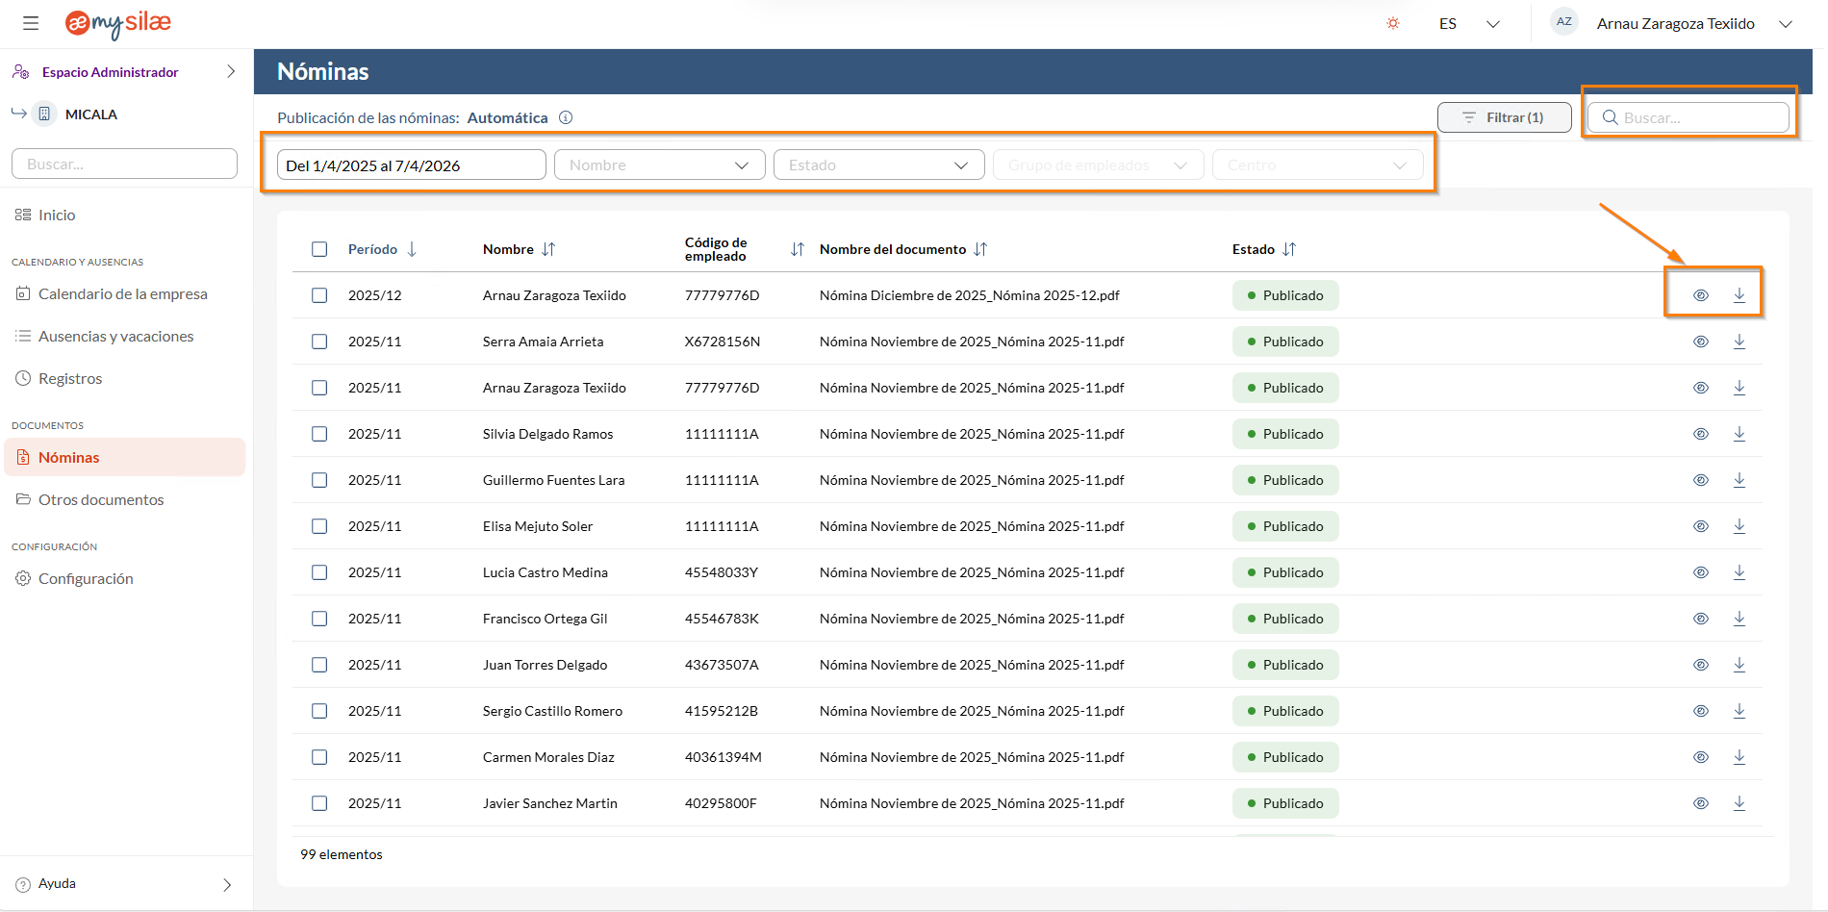Toggle the sun theme icon

click(x=1392, y=23)
